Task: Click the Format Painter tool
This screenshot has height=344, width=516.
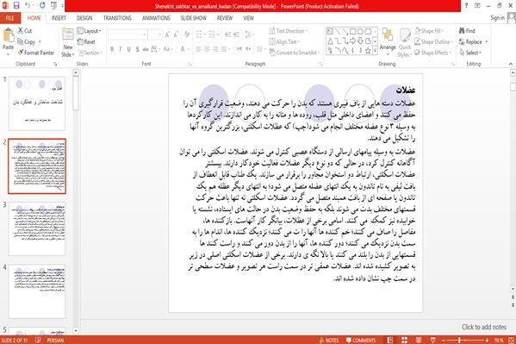Action: pyautogui.click(x=36, y=53)
